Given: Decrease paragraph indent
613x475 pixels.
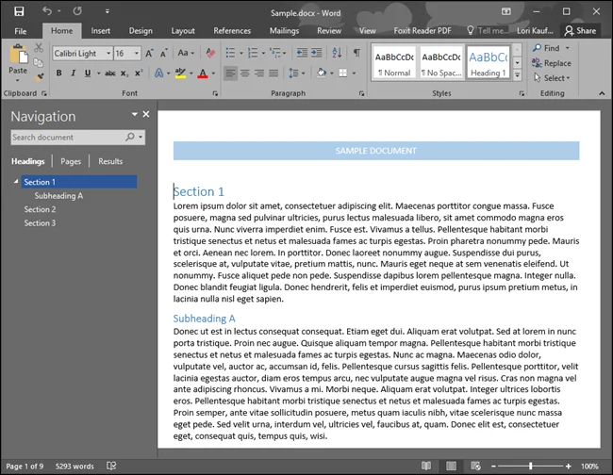Looking at the screenshot, I should pos(302,53).
